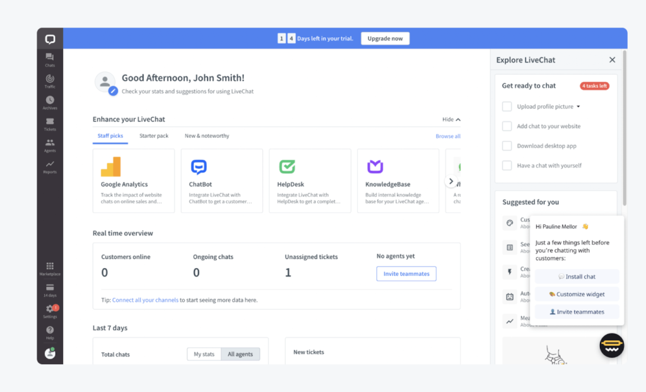
Task: Open the Traffic section in sidebar
Action: (x=50, y=81)
